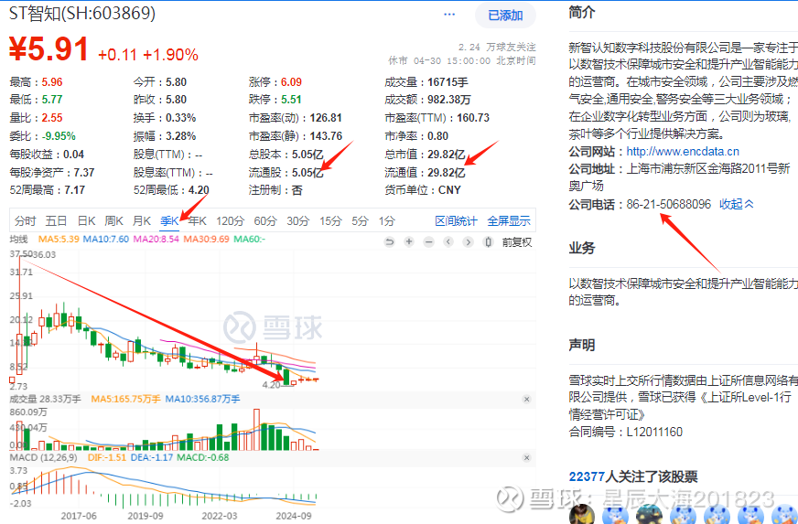Shift chart right with right-chevron icon
798x524 pixels.
pos(468,242)
